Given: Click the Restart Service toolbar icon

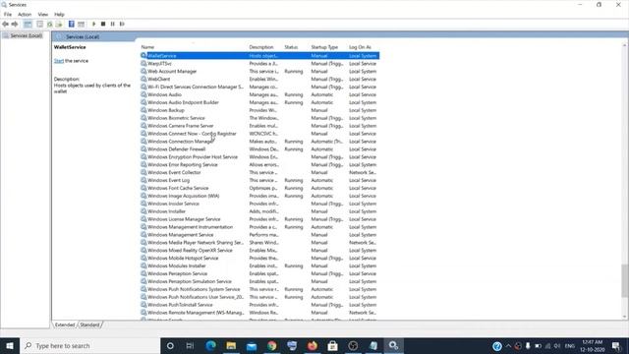Looking at the screenshot, I should click(122, 24).
